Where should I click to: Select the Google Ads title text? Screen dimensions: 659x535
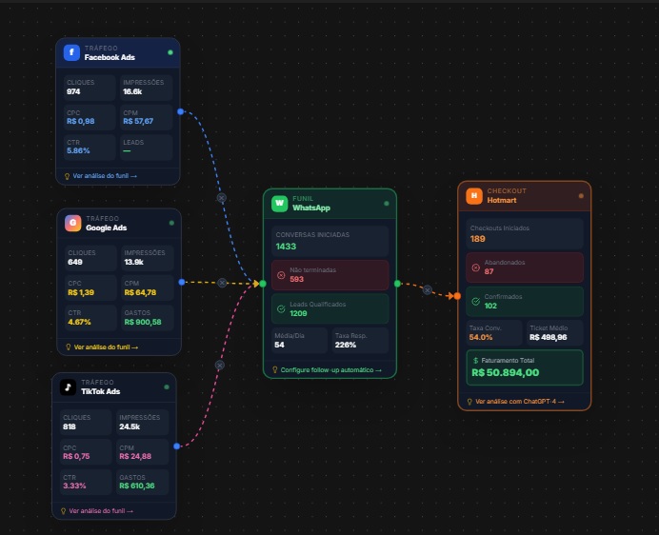(x=107, y=228)
